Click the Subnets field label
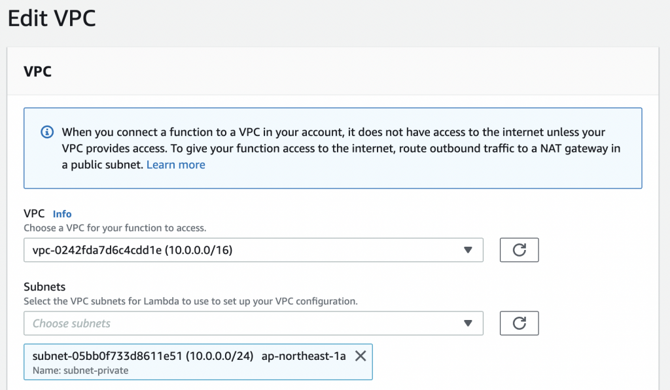This screenshot has height=390, width=670. [x=44, y=287]
